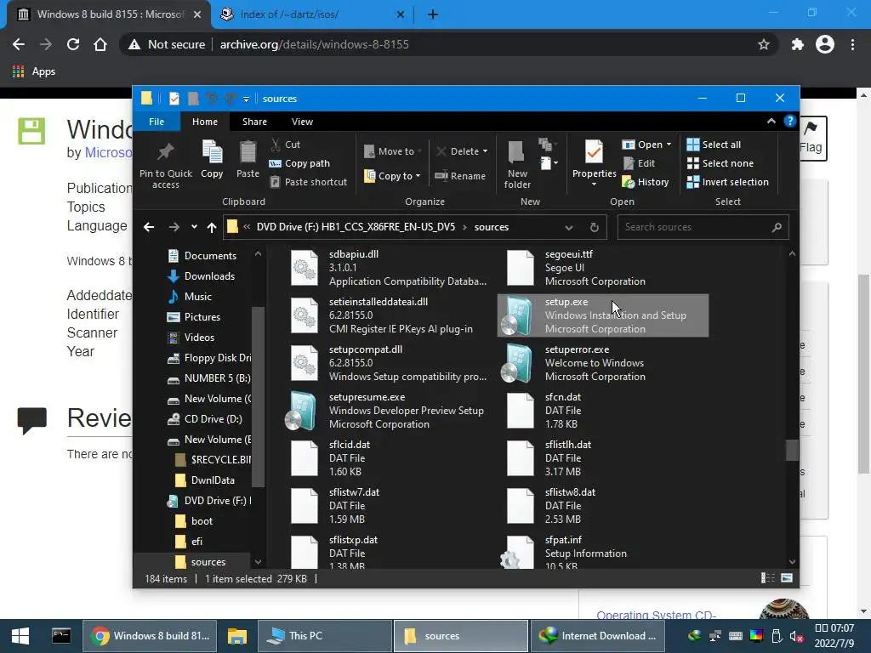Click Select all in ribbon
This screenshot has height=653, width=871.
[x=714, y=145]
